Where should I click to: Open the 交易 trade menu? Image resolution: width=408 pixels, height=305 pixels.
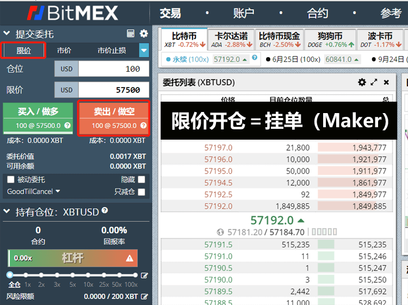point(170,13)
